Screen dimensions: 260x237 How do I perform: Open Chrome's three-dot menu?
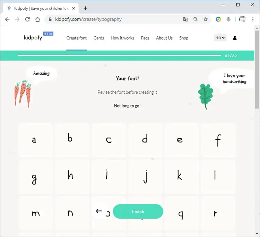click(x=253, y=19)
